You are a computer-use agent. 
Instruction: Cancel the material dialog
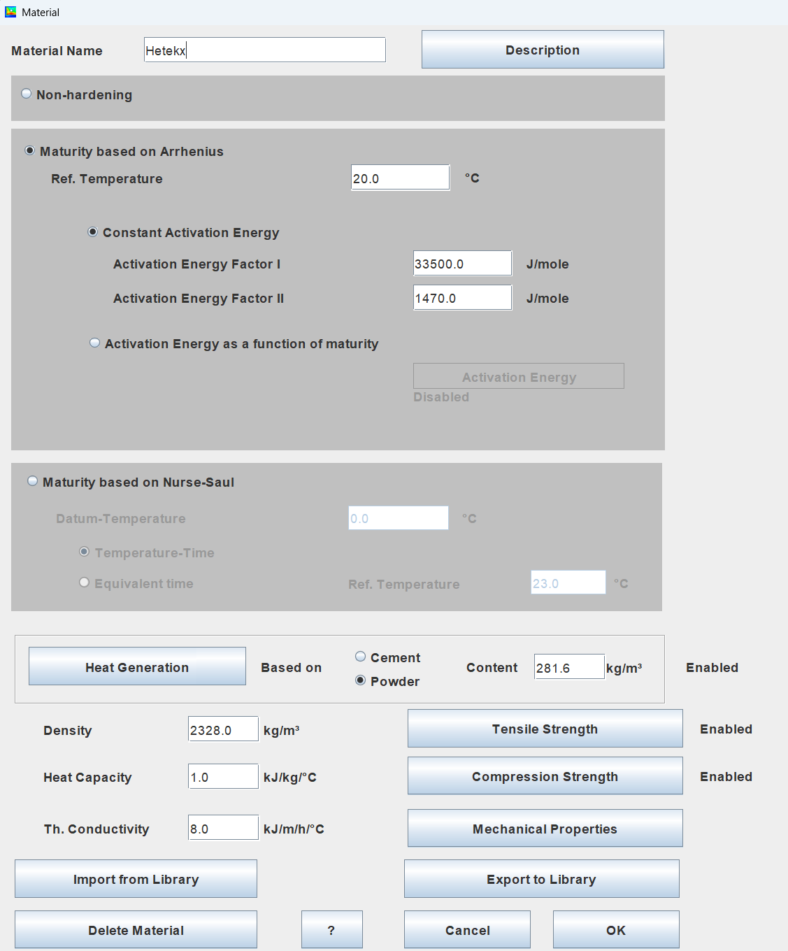click(x=467, y=930)
